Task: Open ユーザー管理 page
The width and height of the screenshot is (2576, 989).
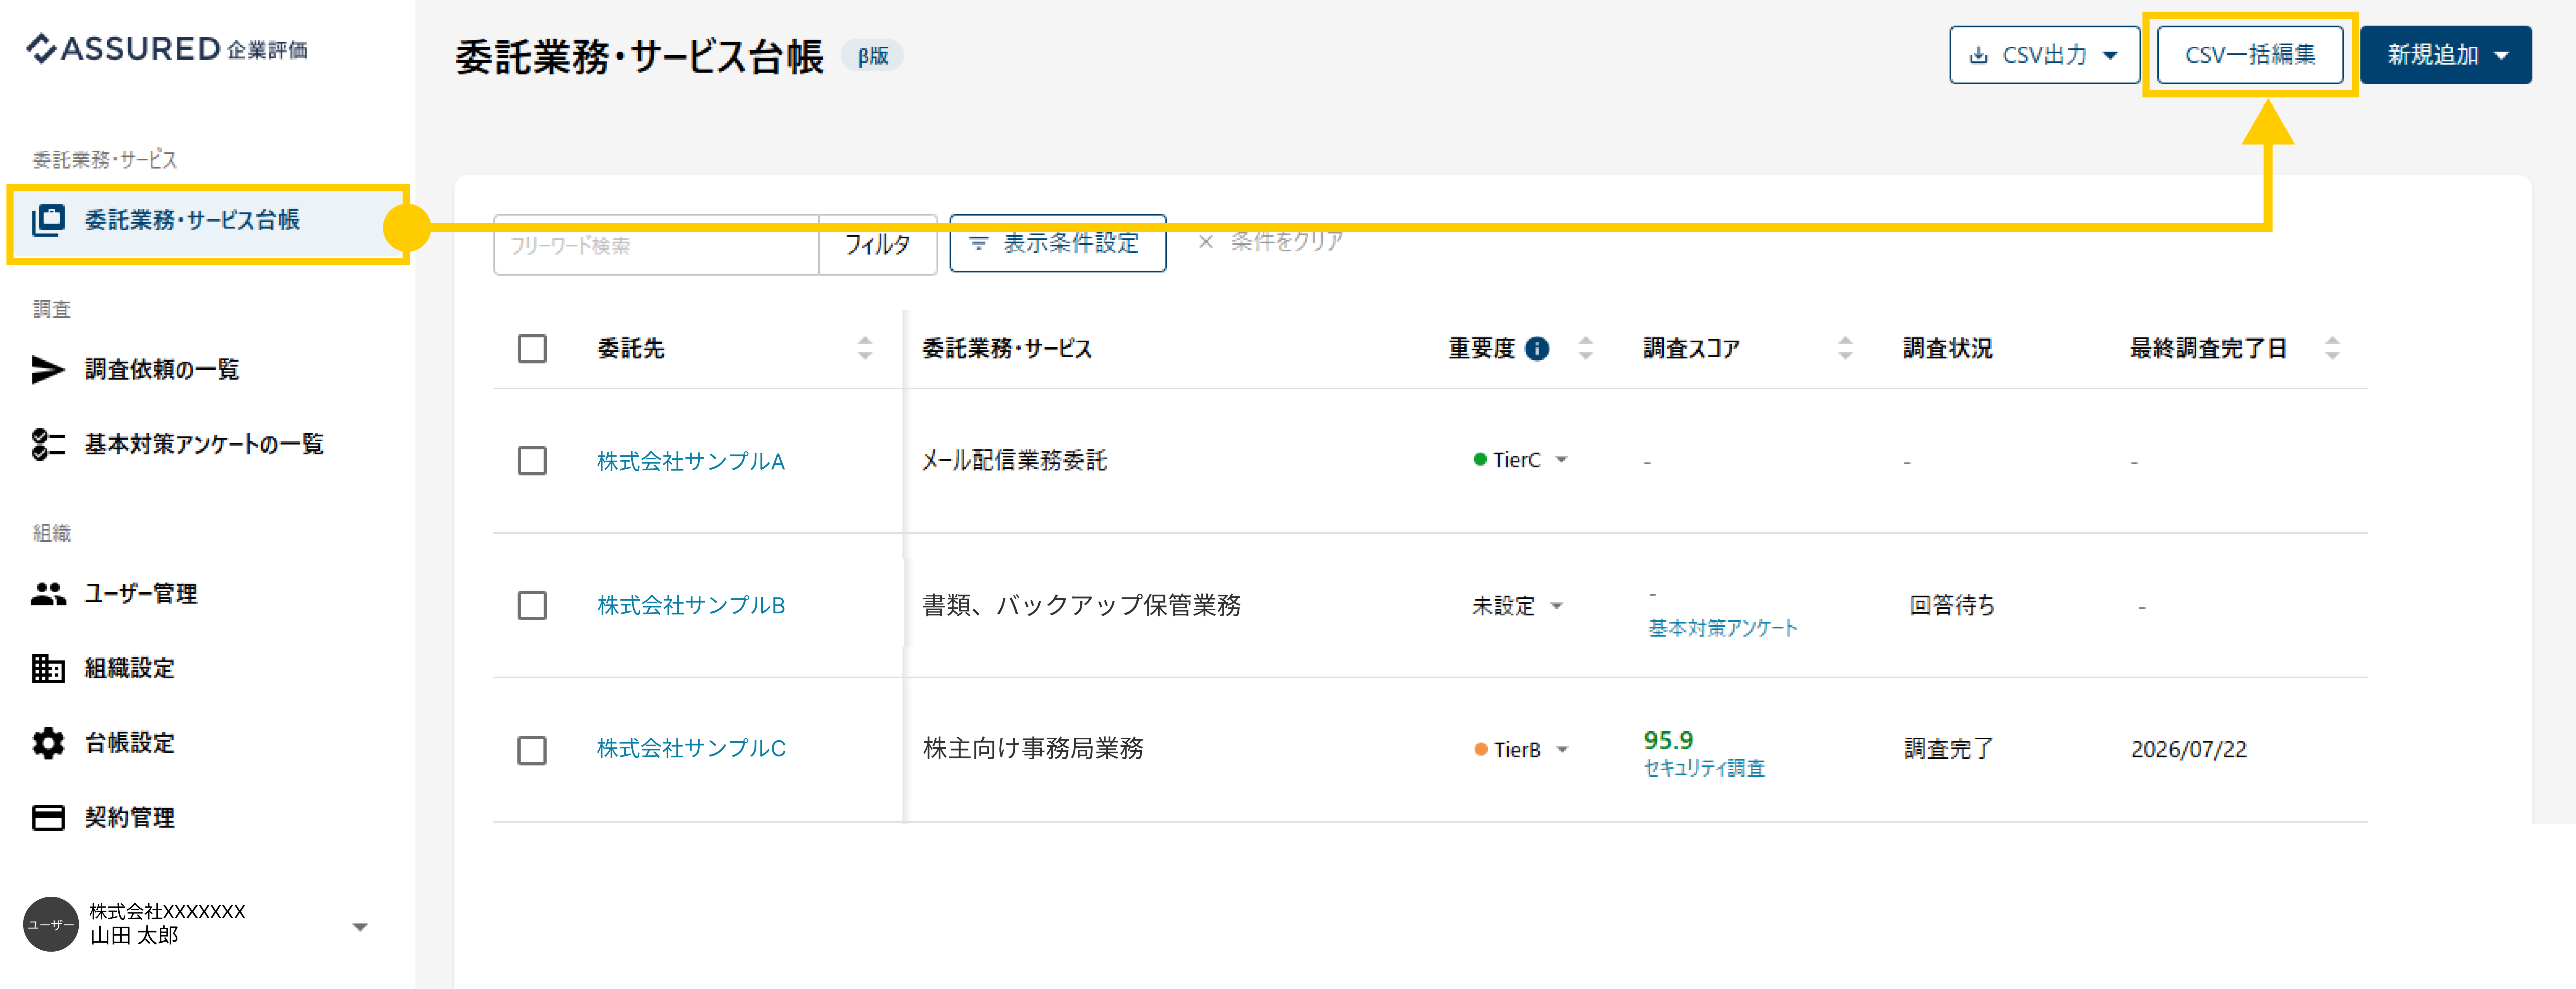Action: pos(141,594)
